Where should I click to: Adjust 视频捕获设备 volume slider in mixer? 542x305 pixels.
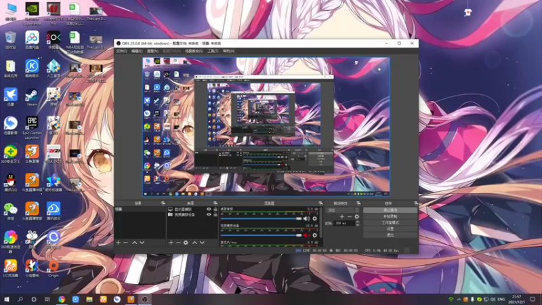[x=261, y=235]
